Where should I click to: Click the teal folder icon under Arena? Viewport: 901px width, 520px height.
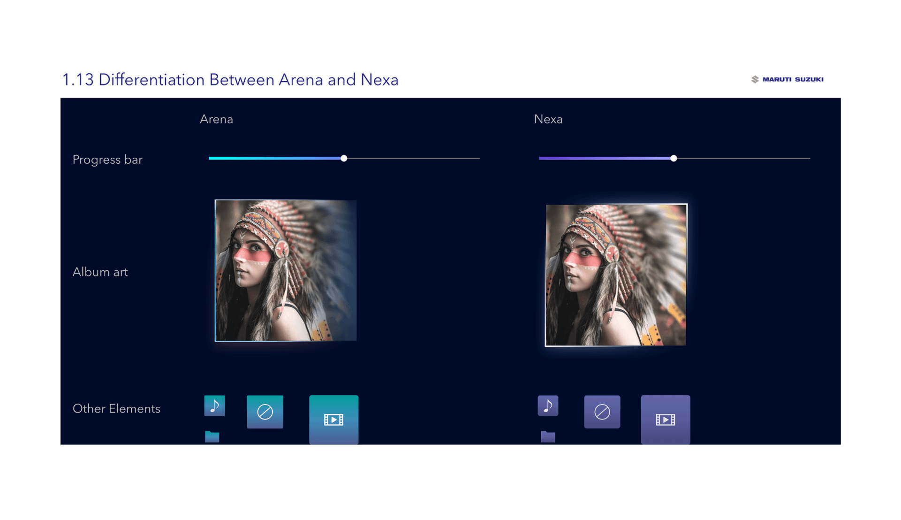point(212,437)
